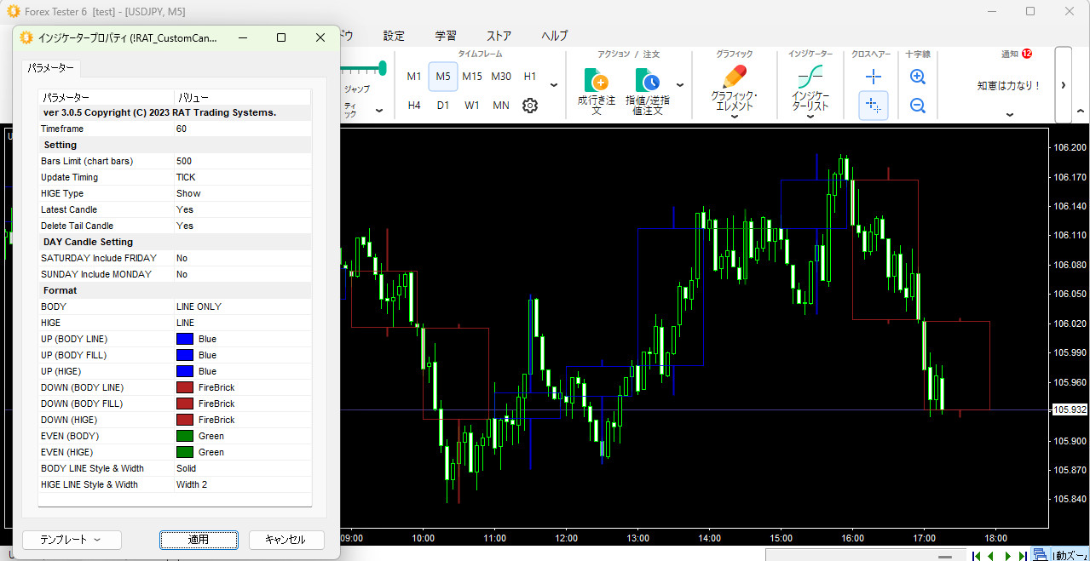
Task: Open timeframe settings gear
Action: 530,106
